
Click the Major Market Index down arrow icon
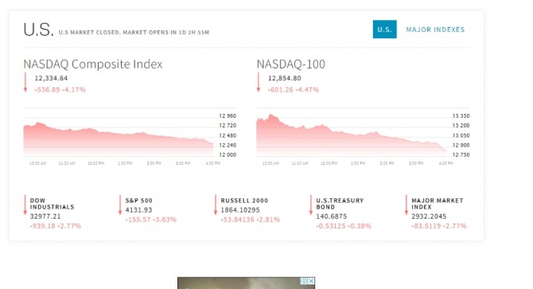(407, 205)
